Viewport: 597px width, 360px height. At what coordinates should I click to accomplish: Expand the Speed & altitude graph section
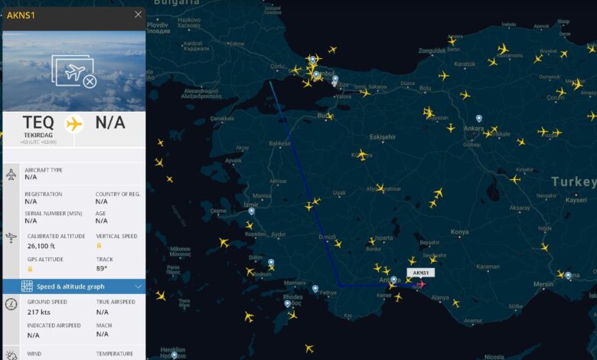point(74,286)
